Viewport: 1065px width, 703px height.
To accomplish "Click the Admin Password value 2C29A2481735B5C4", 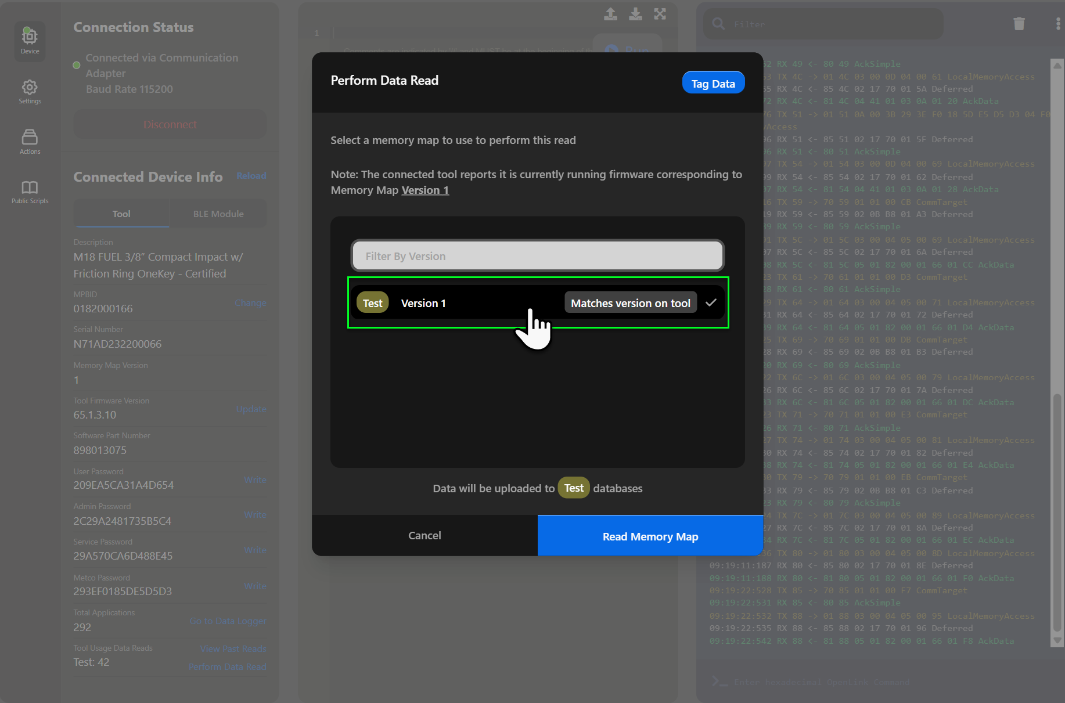I will coord(123,521).
